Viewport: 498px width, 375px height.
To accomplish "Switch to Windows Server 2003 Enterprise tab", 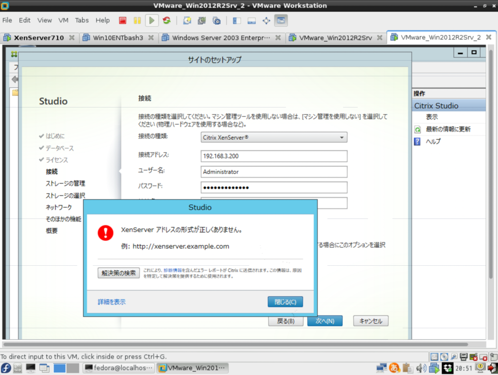I will pos(221,38).
